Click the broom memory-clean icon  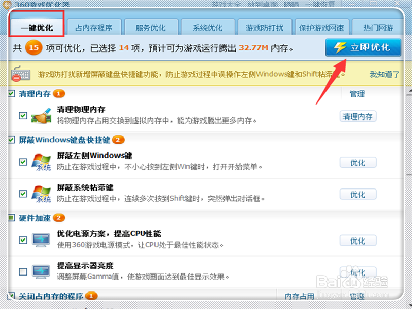[42, 115]
